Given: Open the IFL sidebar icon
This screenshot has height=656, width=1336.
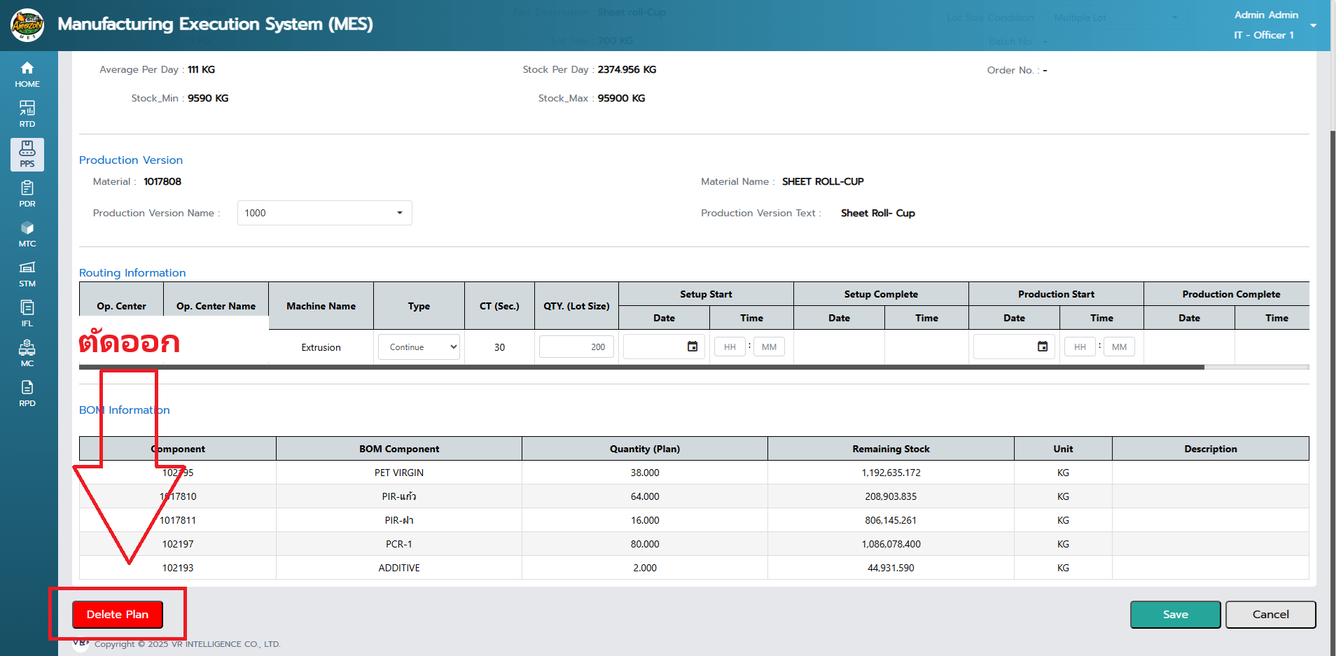Looking at the screenshot, I should click(x=27, y=314).
